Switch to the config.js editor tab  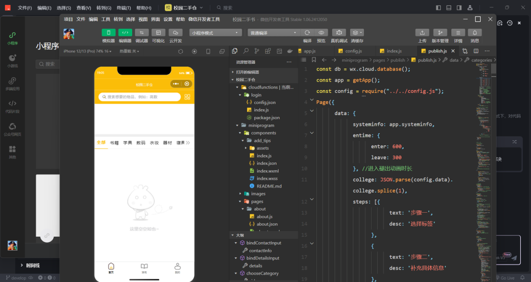tap(353, 51)
